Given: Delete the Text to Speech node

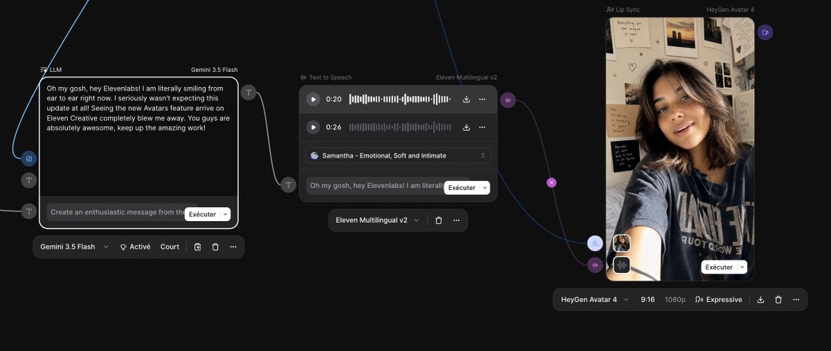Looking at the screenshot, I should click(438, 220).
